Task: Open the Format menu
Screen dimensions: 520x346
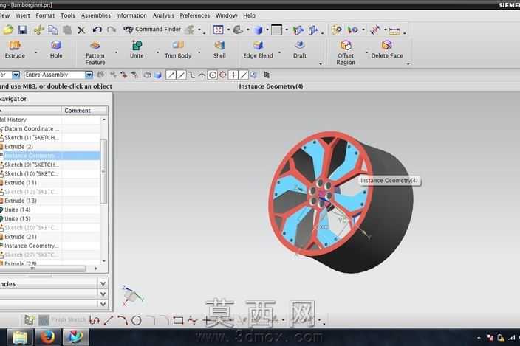Action: tap(45, 15)
